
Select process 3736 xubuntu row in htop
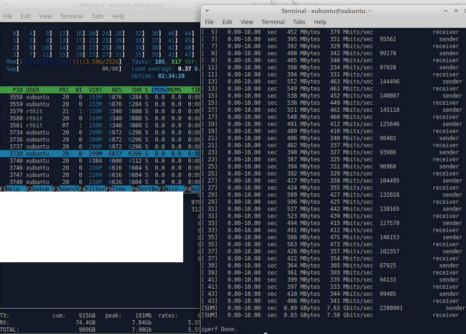coord(100,140)
